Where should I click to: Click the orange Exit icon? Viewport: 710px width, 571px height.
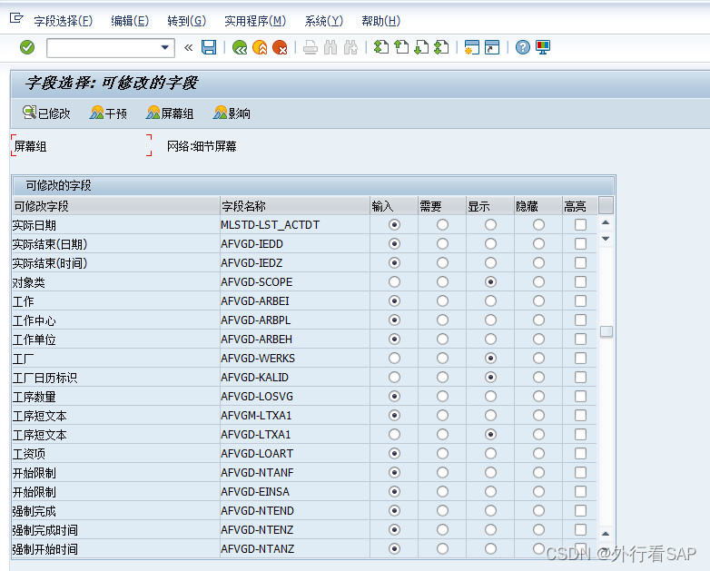[x=260, y=47]
